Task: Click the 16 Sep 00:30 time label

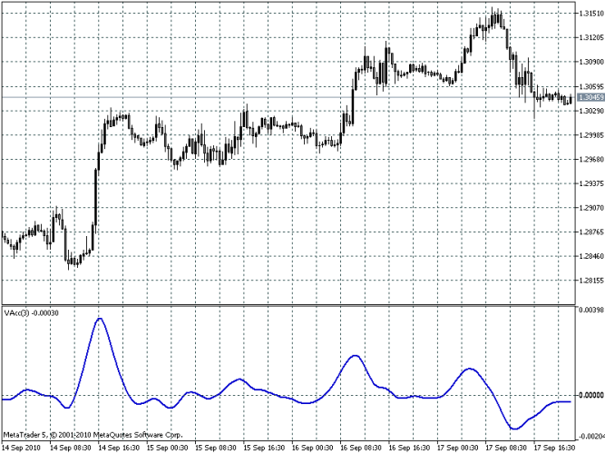Action: point(313,448)
